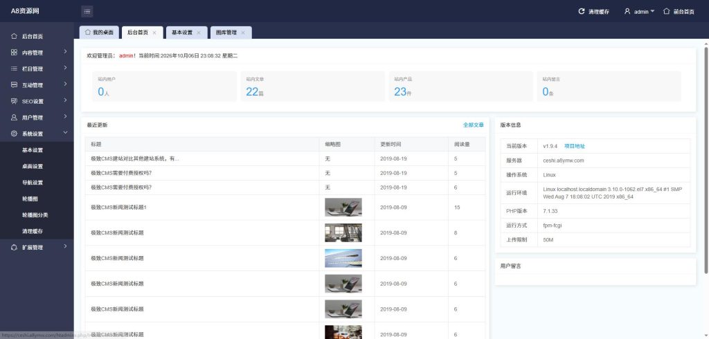Open 桌面设置 in the sidebar submenu

pyautogui.click(x=33, y=166)
